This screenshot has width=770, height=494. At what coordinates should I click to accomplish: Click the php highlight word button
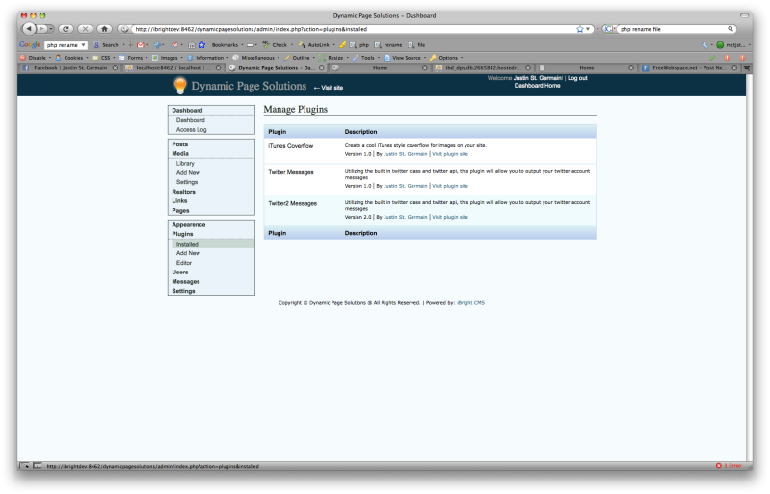(359, 45)
